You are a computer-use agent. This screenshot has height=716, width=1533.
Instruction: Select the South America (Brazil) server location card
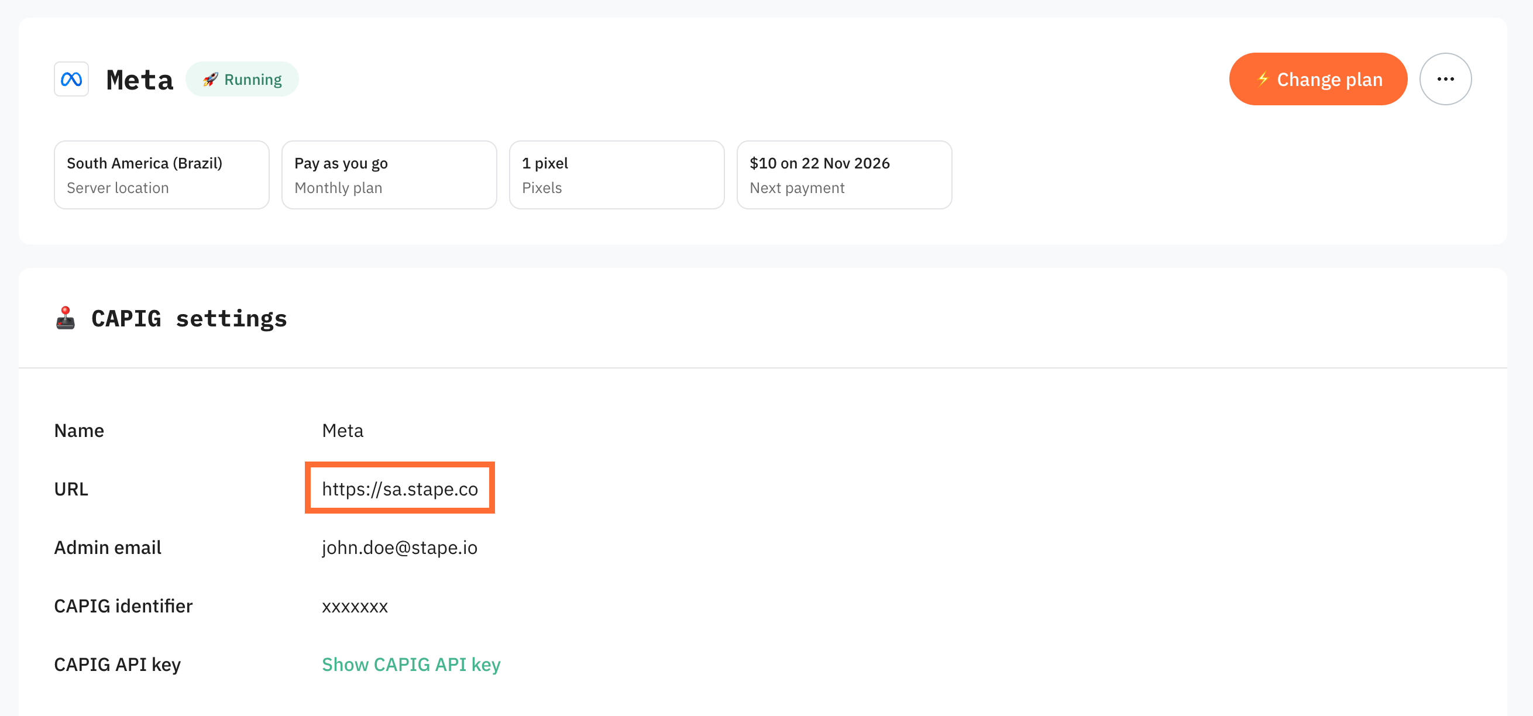point(162,175)
